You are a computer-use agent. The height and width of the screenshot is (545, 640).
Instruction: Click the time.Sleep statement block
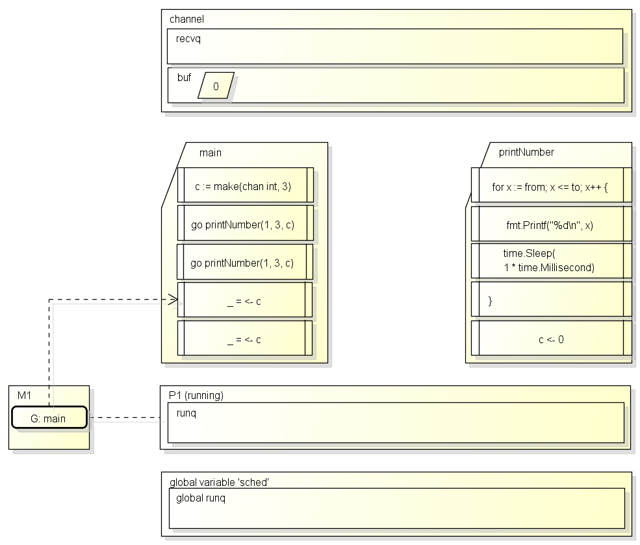(x=551, y=261)
